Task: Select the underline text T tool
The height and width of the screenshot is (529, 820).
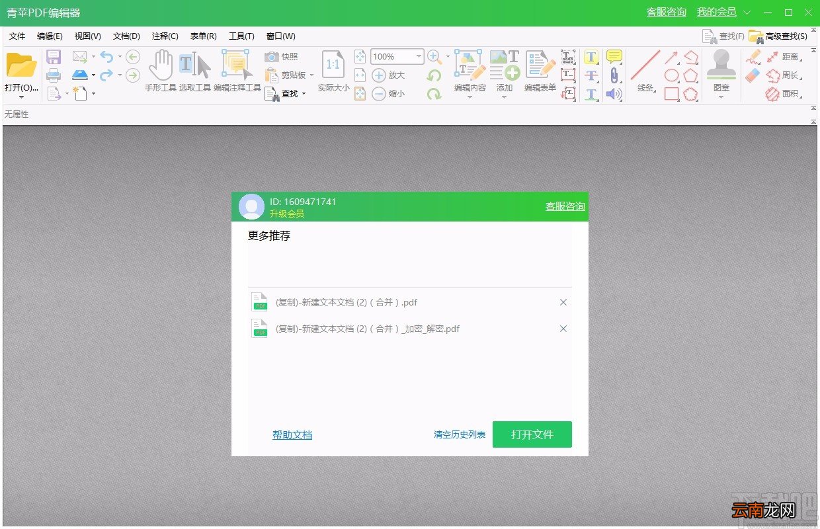Action: pos(591,94)
